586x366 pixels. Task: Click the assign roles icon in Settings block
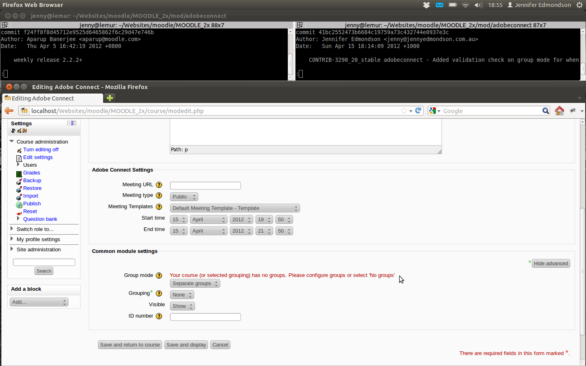pyautogui.click(x=25, y=131)
